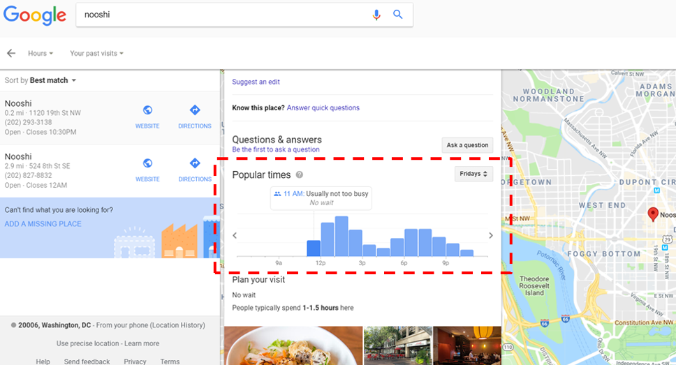Click the magnifier search icon
Image resolution: width=676 pixels, height=365 pixels.
(x=398, y=15)
